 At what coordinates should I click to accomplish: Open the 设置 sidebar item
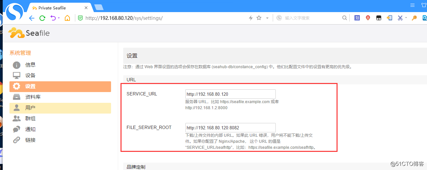click(60, 86)
